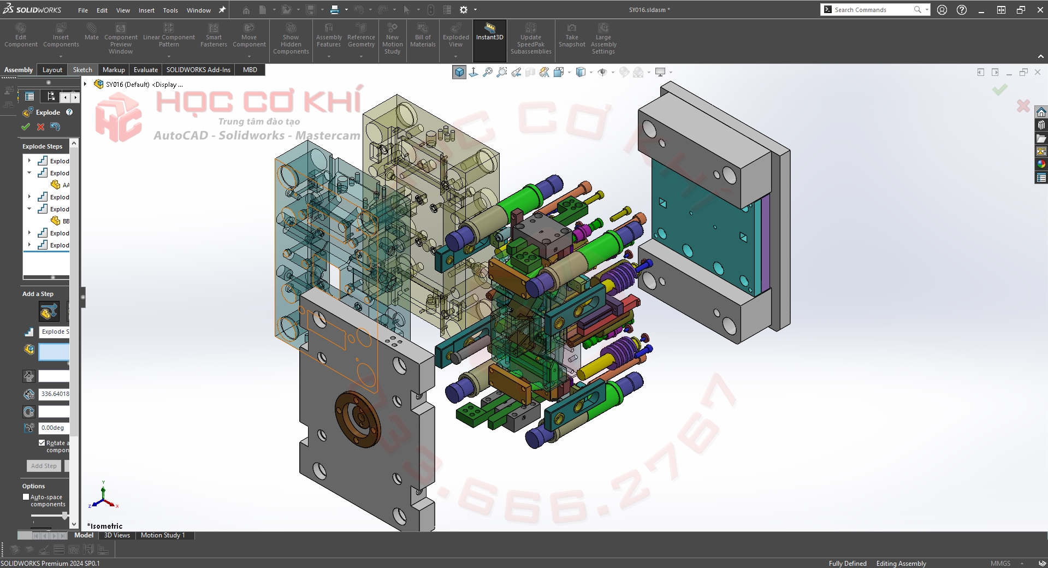Viewport: 1048px width, 568px height.
Task: Open the task pane Home tab icon
Action: click(x=1041, y=112)
